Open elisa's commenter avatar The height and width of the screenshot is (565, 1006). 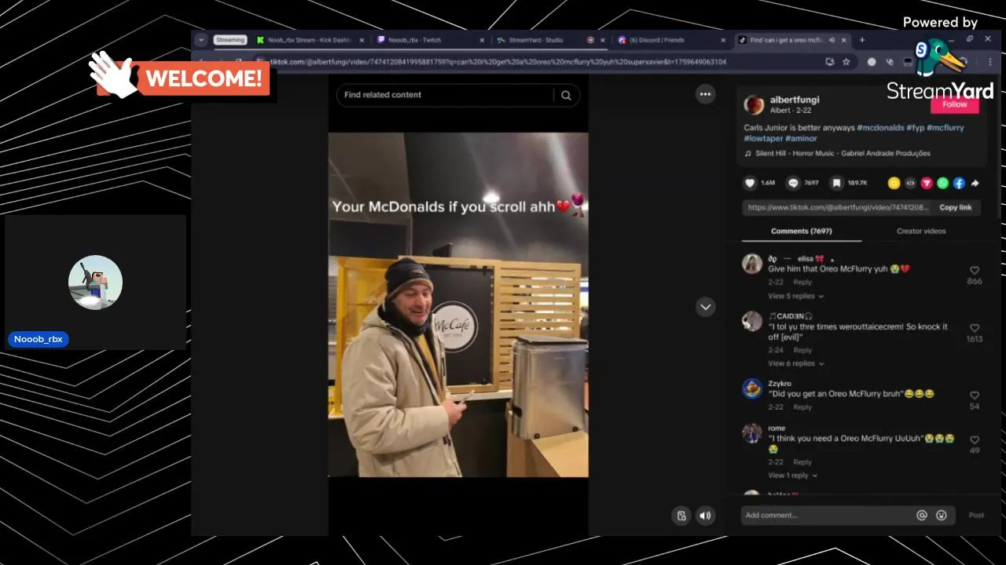point(752,263)
